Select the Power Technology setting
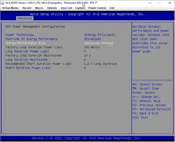Screen dimensions: 175x142 [19, 35]
